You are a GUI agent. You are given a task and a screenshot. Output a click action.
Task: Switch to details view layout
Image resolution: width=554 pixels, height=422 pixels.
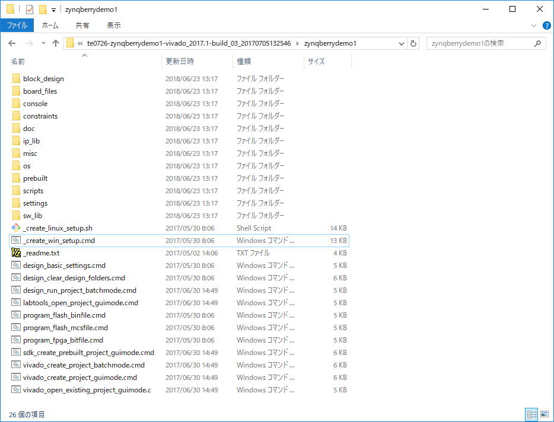click(530, 414)
